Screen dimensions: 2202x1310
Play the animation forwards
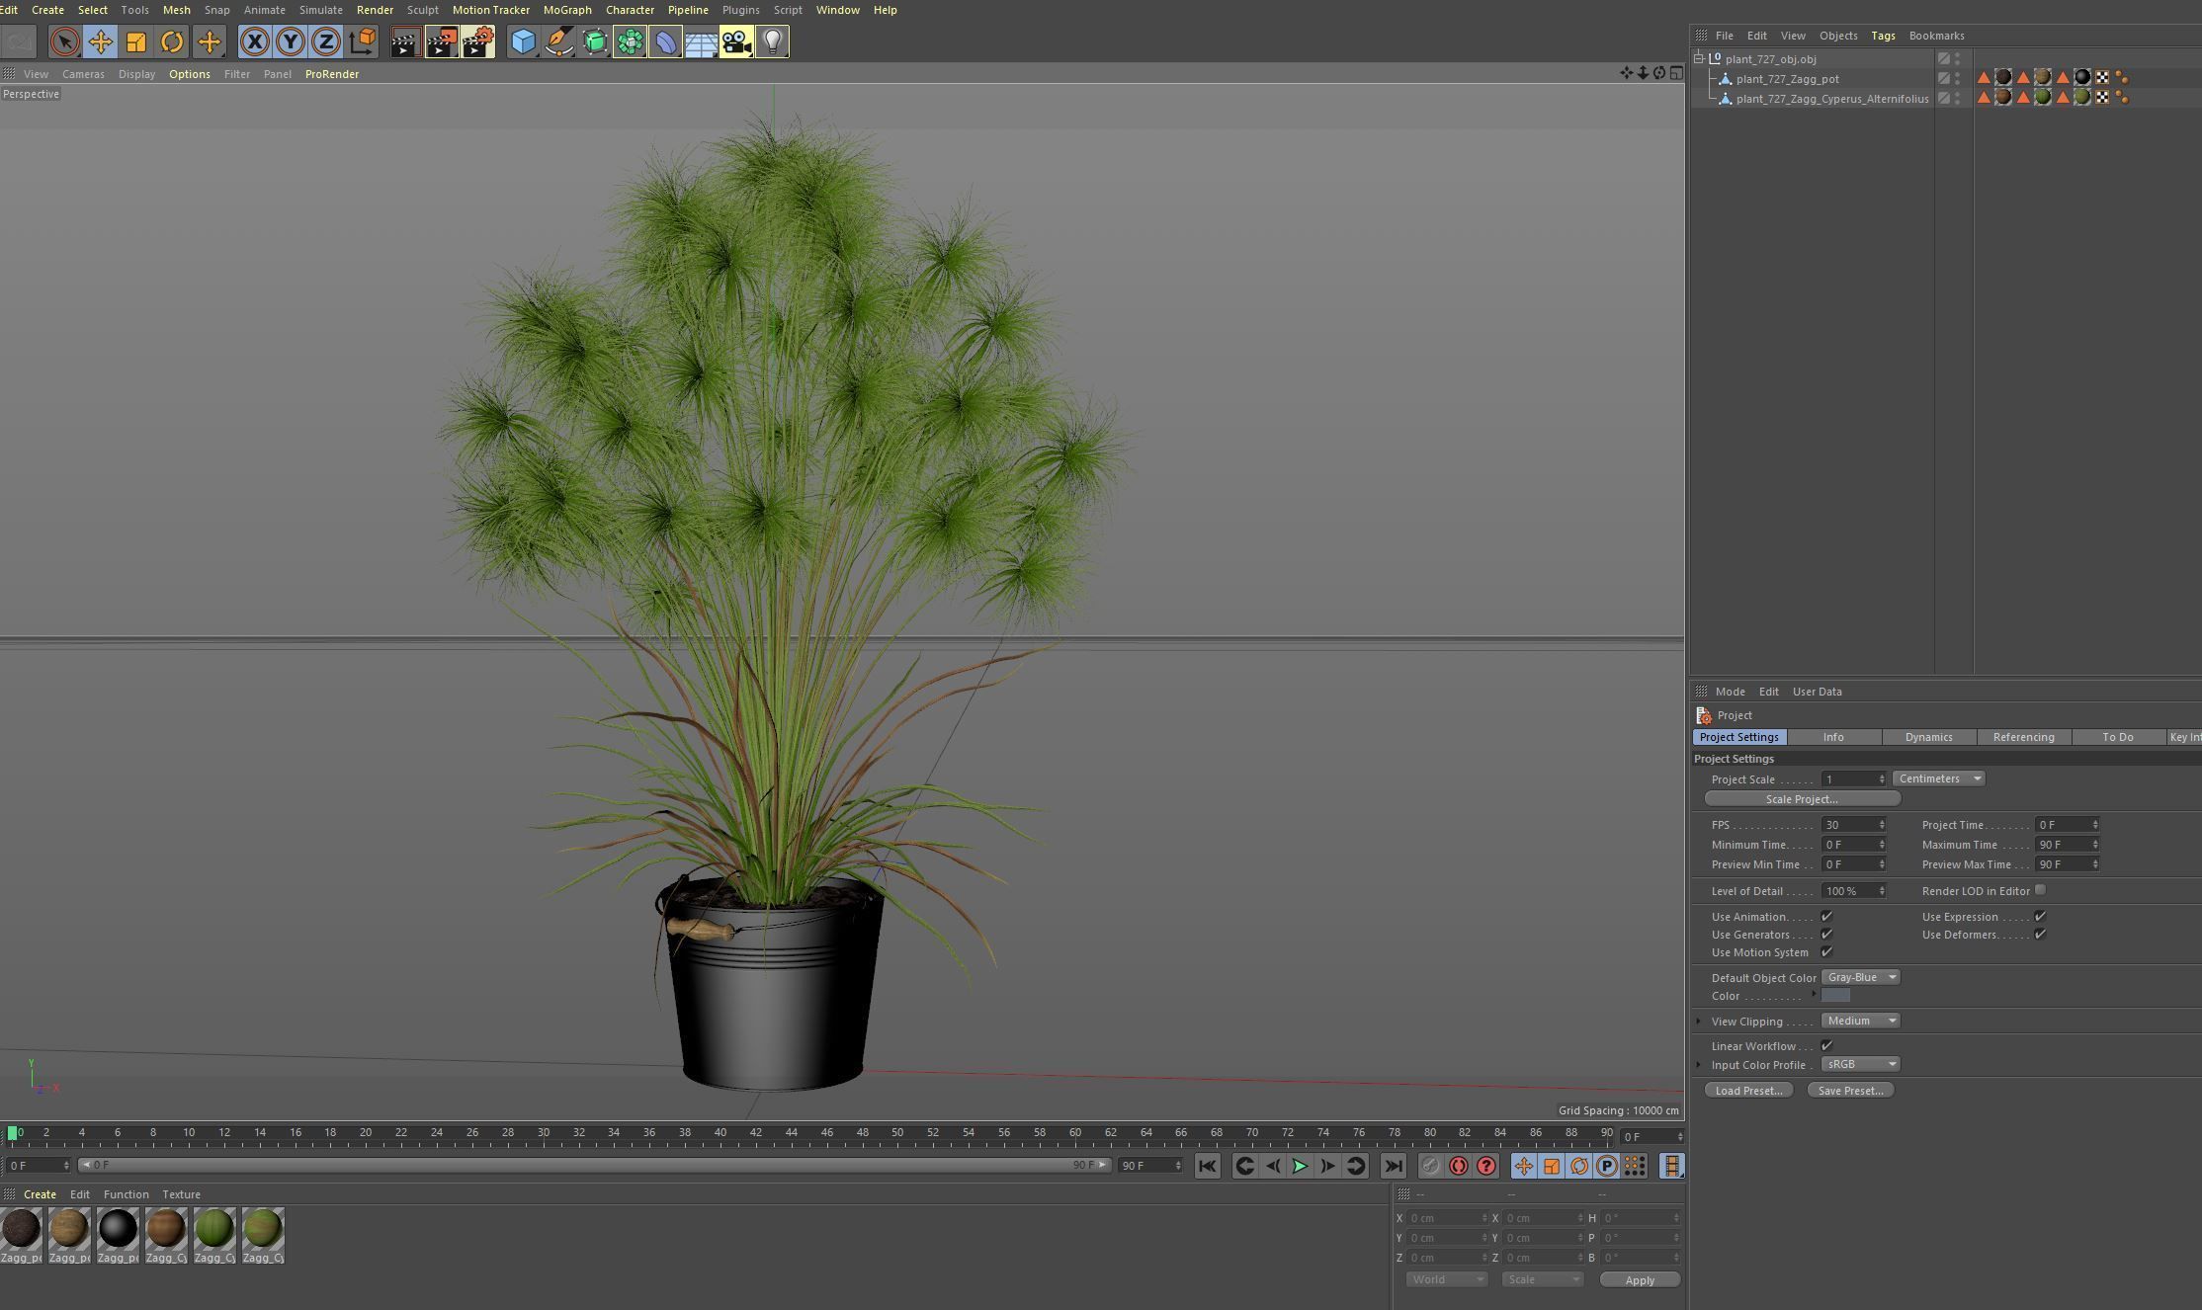(x=1300, y=1166)
